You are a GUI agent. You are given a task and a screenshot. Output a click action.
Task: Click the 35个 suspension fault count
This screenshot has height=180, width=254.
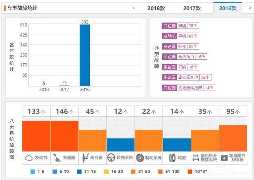coord(205,112)
